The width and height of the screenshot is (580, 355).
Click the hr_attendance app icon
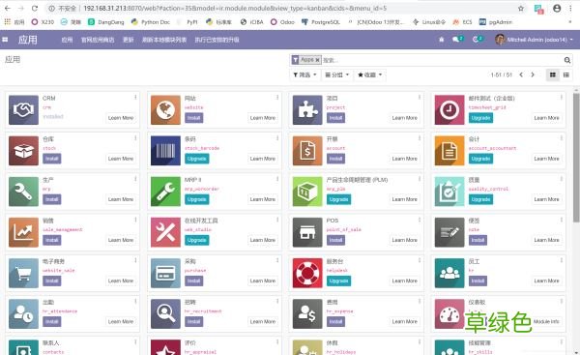click(23, 313)
